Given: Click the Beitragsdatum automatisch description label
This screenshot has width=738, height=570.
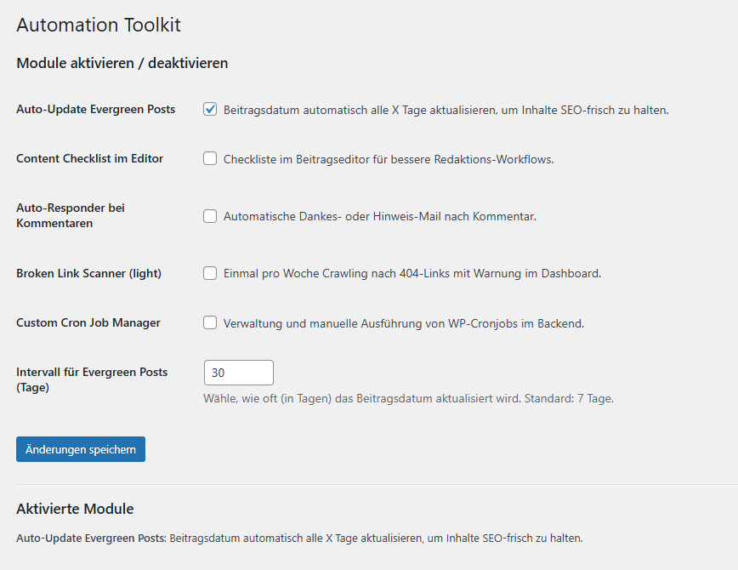Looking at the screenshot, I should [x=446, y=111].
